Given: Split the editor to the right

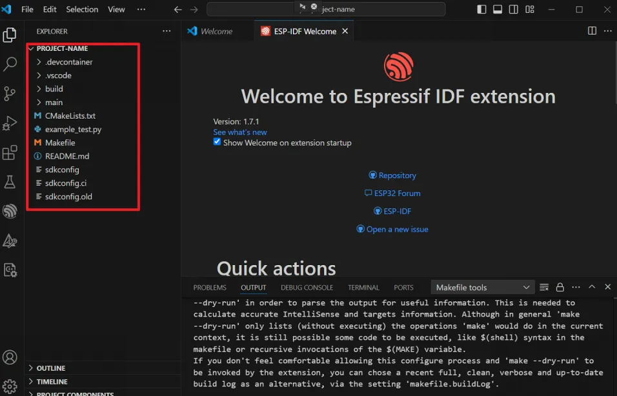Looking at the screenshot, I should (x=592, y=31).
